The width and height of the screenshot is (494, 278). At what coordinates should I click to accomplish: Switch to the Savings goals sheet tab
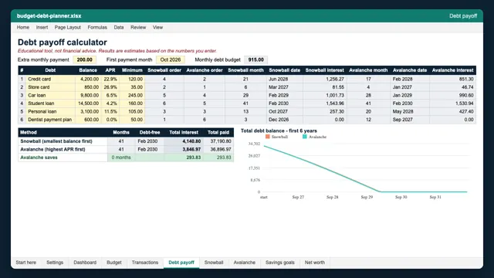[x=280, y=263]
